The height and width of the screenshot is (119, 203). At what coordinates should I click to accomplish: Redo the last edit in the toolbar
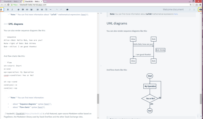(61, 10)
